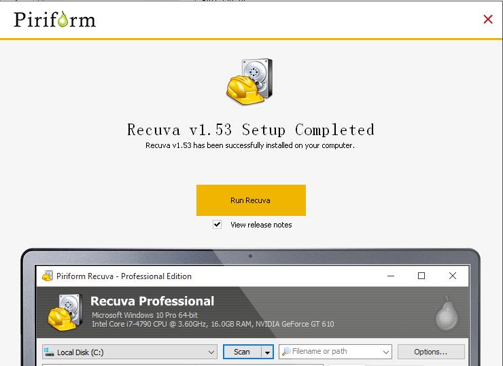Open the Options... button

point(431,352)
